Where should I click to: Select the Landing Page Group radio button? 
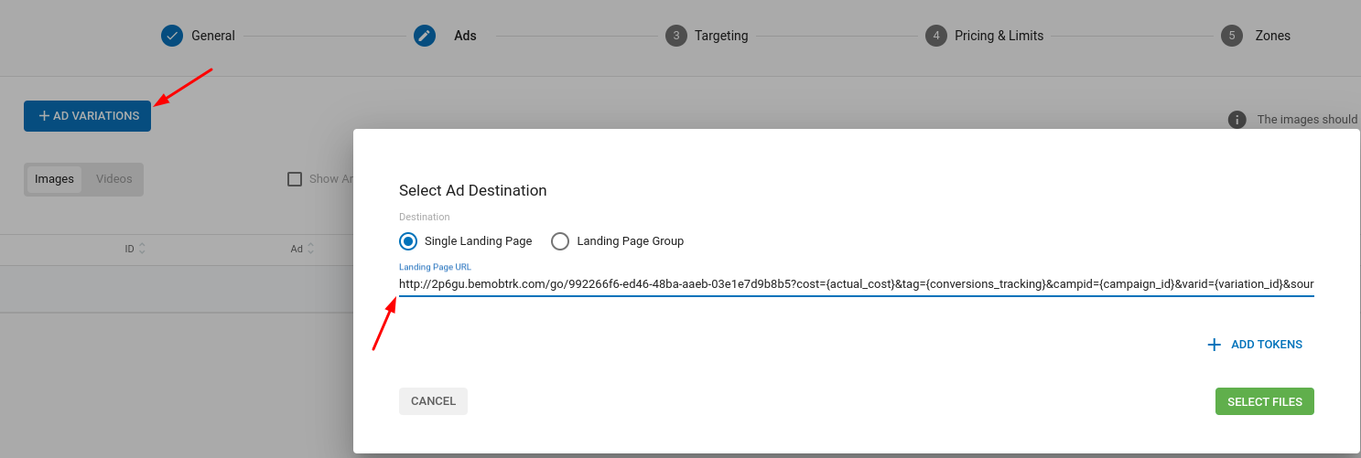pyautogui.click(x=560, y=241)
